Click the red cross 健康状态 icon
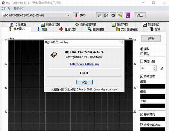 61,29
